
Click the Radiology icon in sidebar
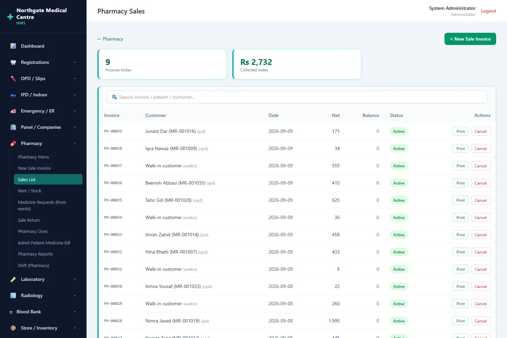pyautogui.click(x=13, y=295)
